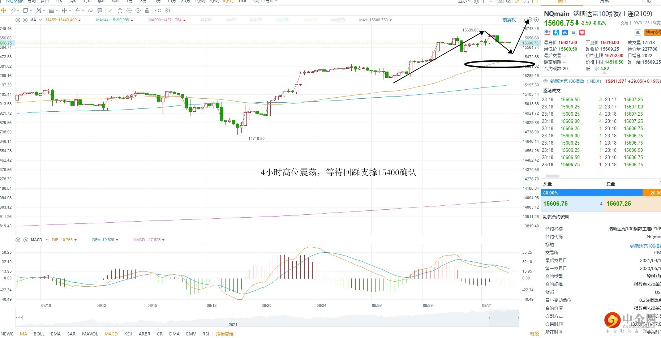Click the linked circles icon
Image resolution: width=661 pixels, height=338 pixels.
coord(158,10)
